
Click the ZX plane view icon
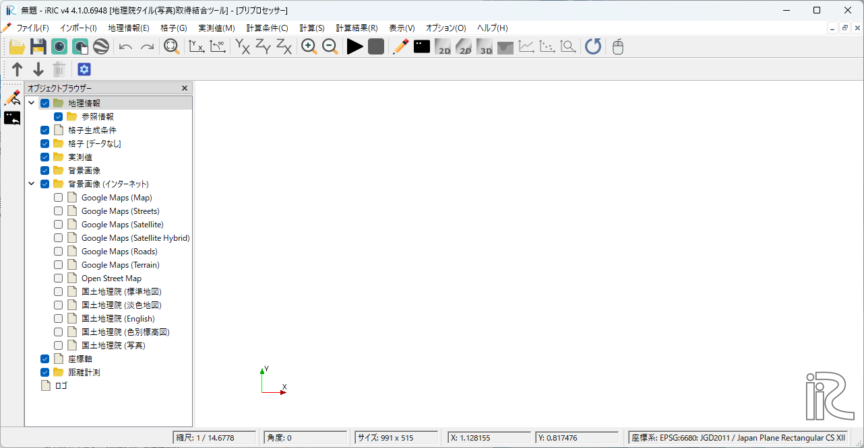pyautogui.click(x=284, y=46)
